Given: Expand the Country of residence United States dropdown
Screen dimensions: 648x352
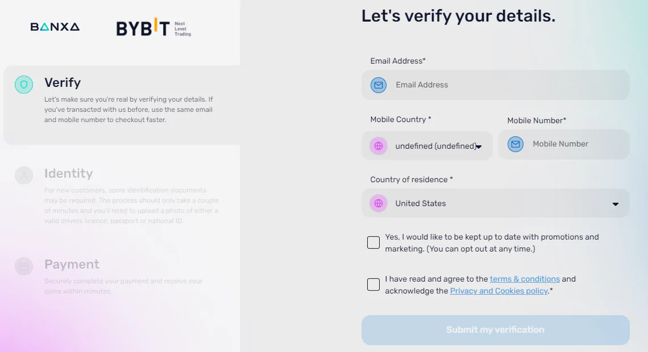Looking at the screenshot, I should click(496, 203).
